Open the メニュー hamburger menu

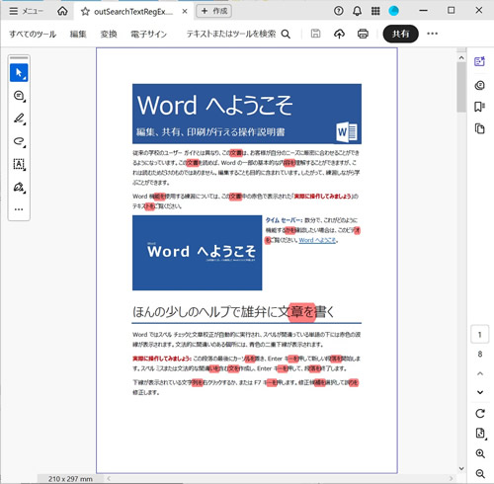[x=26, y=11]
